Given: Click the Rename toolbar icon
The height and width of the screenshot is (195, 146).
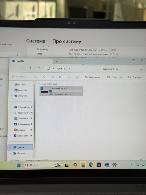Looking at the screenshot, I should (61, 77).
